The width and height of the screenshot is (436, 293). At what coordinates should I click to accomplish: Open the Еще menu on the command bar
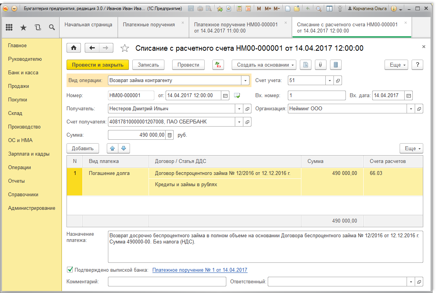click(397, 65)
